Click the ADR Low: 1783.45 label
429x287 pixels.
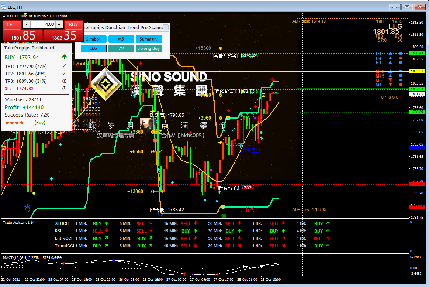click(309, 209)
